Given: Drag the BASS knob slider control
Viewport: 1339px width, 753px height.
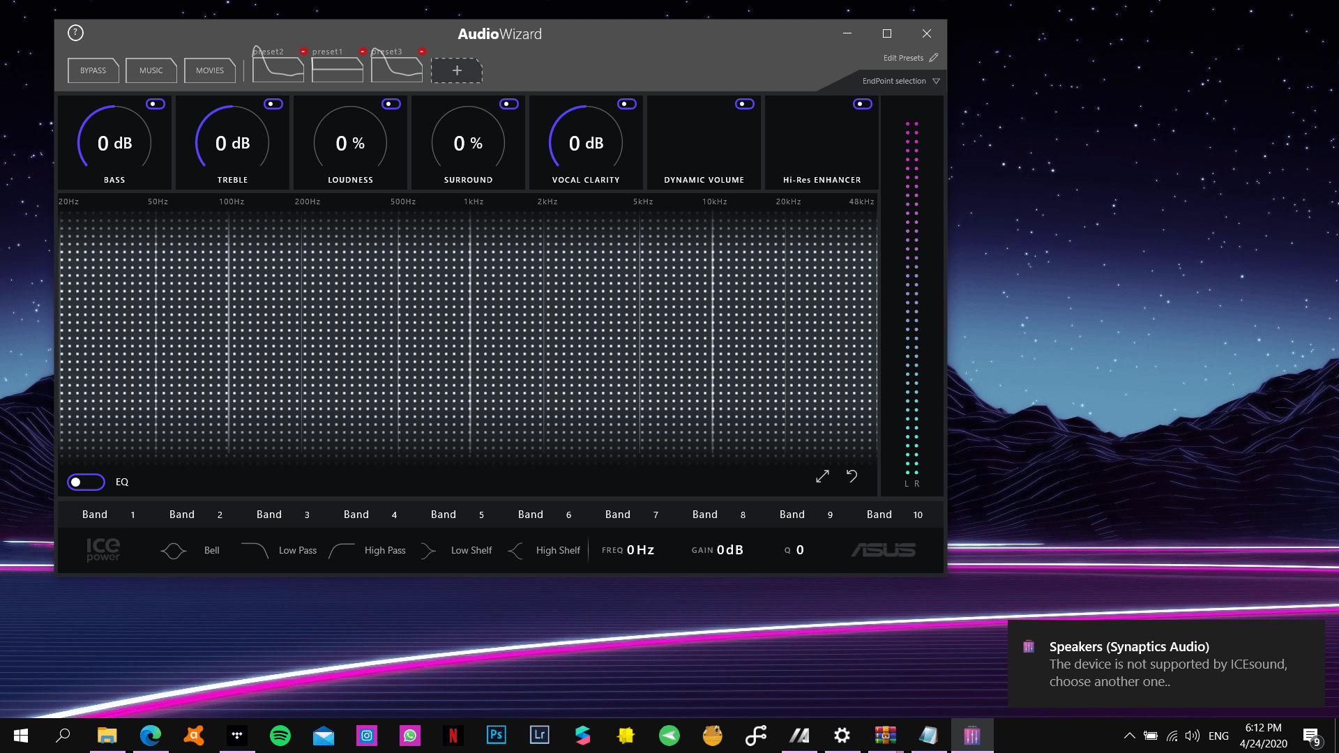Looking at the screenshot, I should click(x=115, y=142).
